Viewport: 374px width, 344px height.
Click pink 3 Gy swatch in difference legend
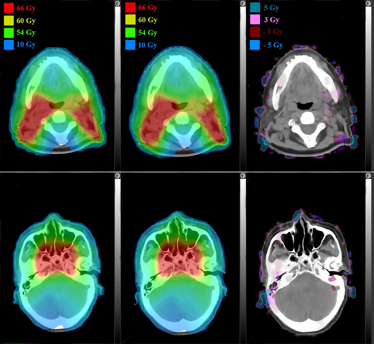click(x=255, y=20)
